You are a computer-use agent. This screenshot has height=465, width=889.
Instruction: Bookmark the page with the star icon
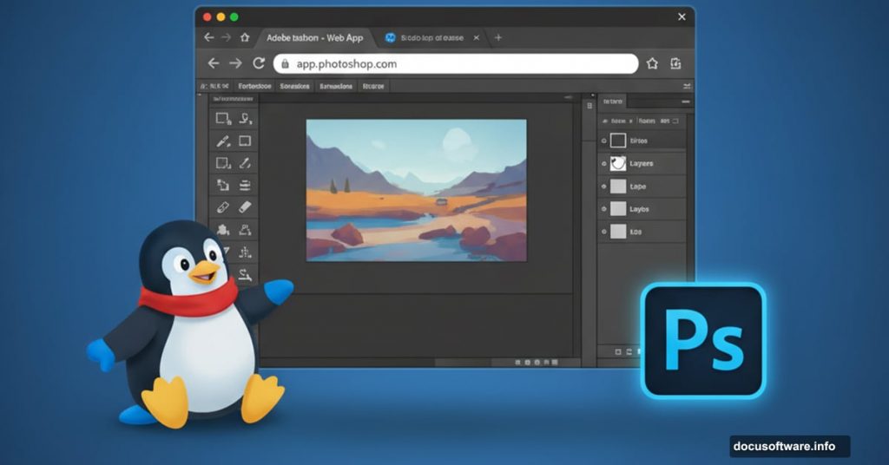point(652,63)
